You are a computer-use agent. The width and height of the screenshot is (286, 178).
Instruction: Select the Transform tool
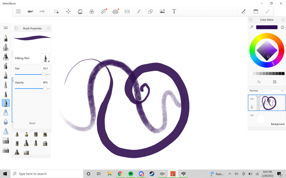coord(68,11)
